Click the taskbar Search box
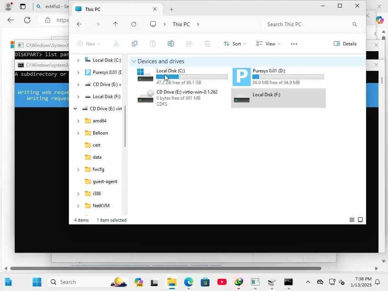The width and height of the screenshot is (388, 291). point(88,282)
